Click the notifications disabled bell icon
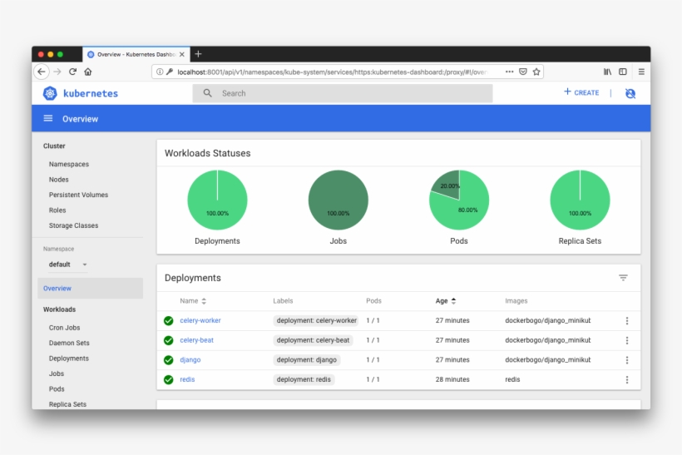The image size is (682, 455). (x=630, y=93)
